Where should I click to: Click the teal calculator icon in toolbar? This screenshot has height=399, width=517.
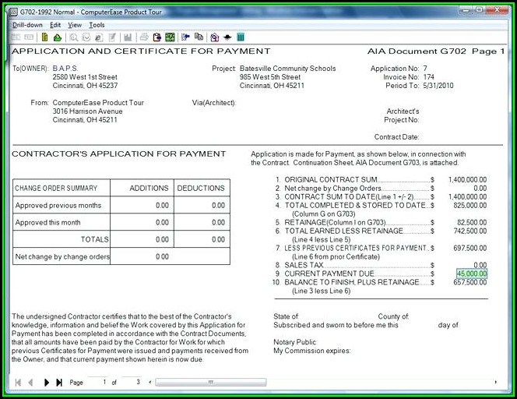(241, 37)
